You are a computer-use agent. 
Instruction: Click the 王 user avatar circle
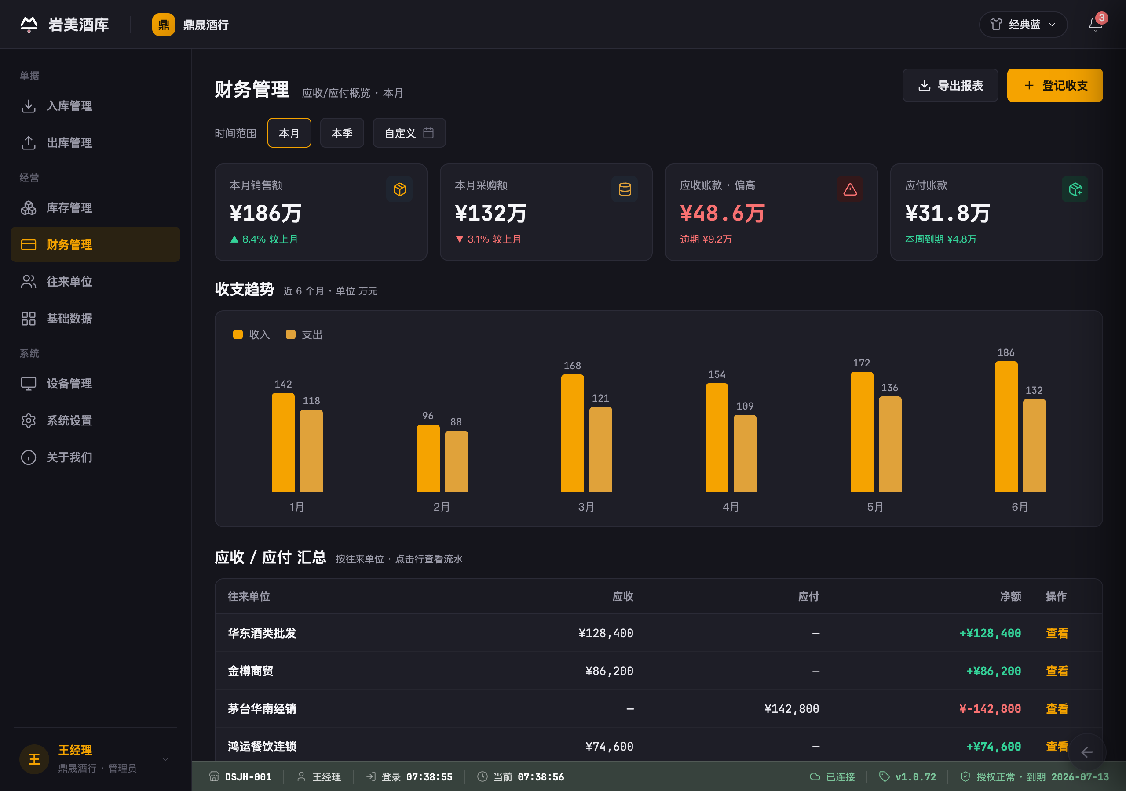(34, 758)
